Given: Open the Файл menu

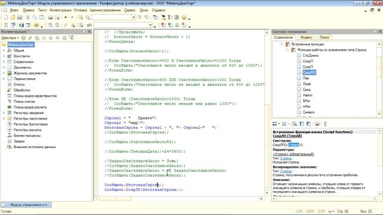Looking at the screenshot, I should (14, 10).
